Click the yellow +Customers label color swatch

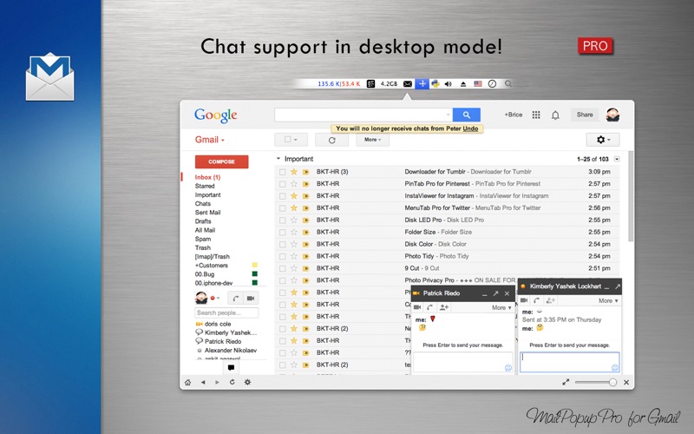255,266
